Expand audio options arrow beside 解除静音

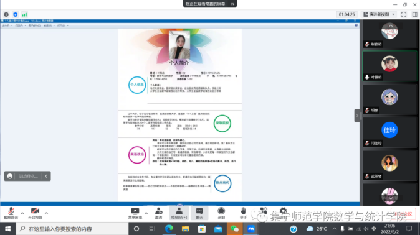(22, 213)
